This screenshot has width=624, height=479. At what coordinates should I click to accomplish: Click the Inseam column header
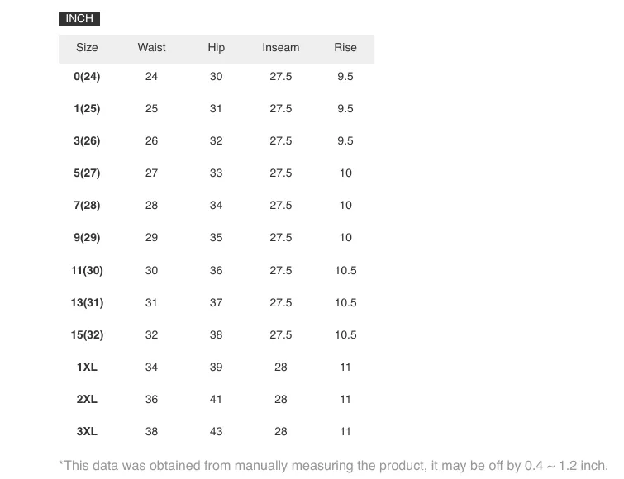(x=280, y=48)
